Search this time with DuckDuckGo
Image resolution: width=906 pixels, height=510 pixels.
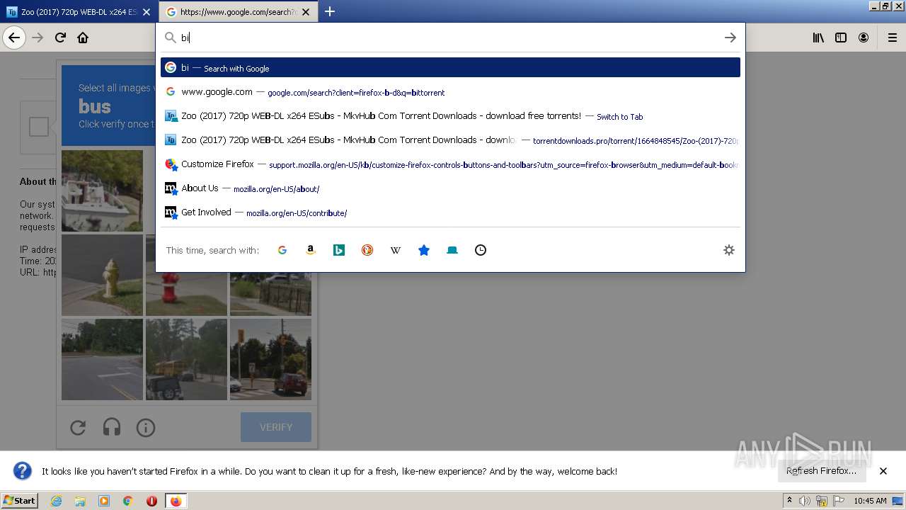click(x=367, y=250)
